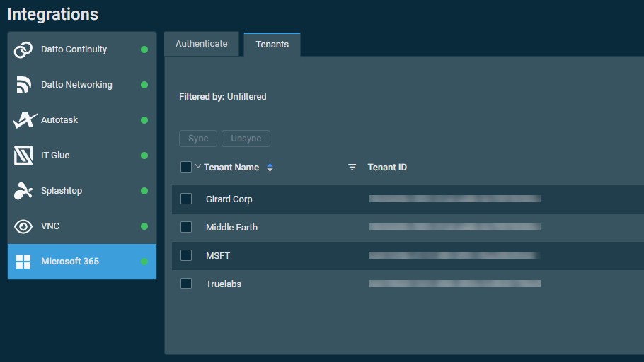Click the Tenant Name sort arrows
Image resolution: width=644 pixels, height=362 pixels.
tap(270, 168)
